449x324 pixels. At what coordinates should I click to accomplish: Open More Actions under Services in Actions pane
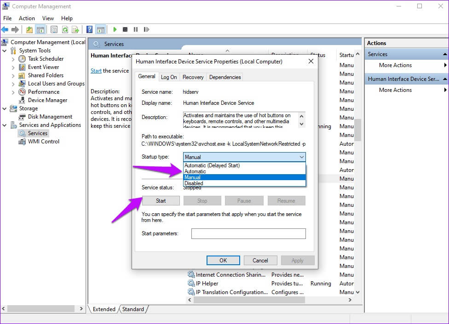(x=396, y=65)
